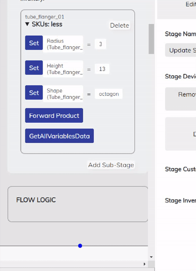Click the Set button for Radius

34,43
